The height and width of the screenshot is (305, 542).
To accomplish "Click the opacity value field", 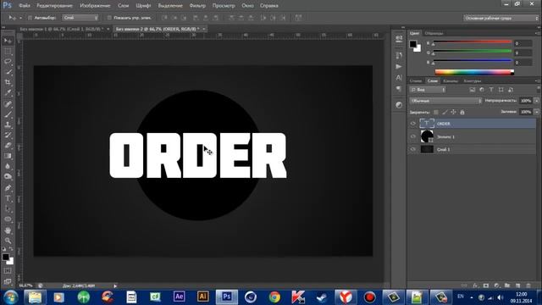I will 526,101.
